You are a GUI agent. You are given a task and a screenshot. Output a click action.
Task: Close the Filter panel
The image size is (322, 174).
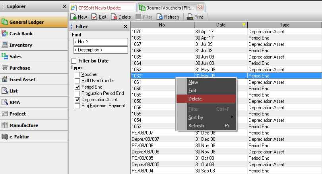pos(125,26)
